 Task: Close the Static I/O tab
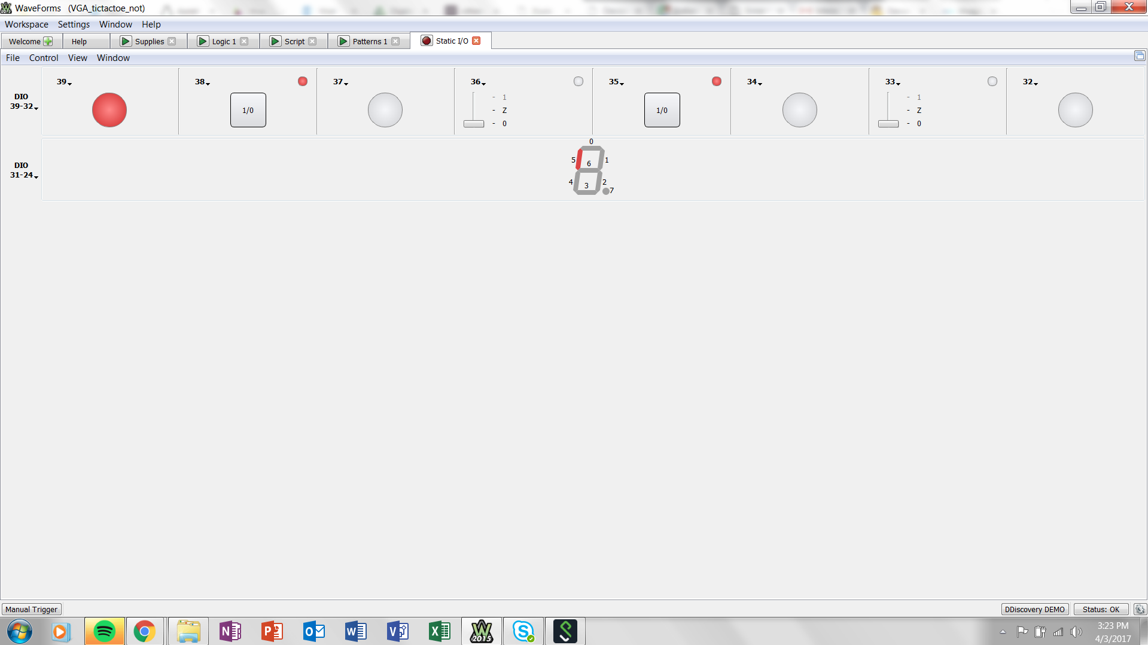[x=476, y=41]
